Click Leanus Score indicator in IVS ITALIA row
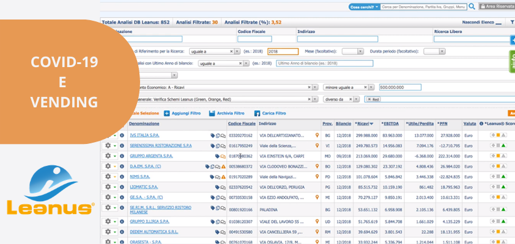 click(x=498, y=135)
